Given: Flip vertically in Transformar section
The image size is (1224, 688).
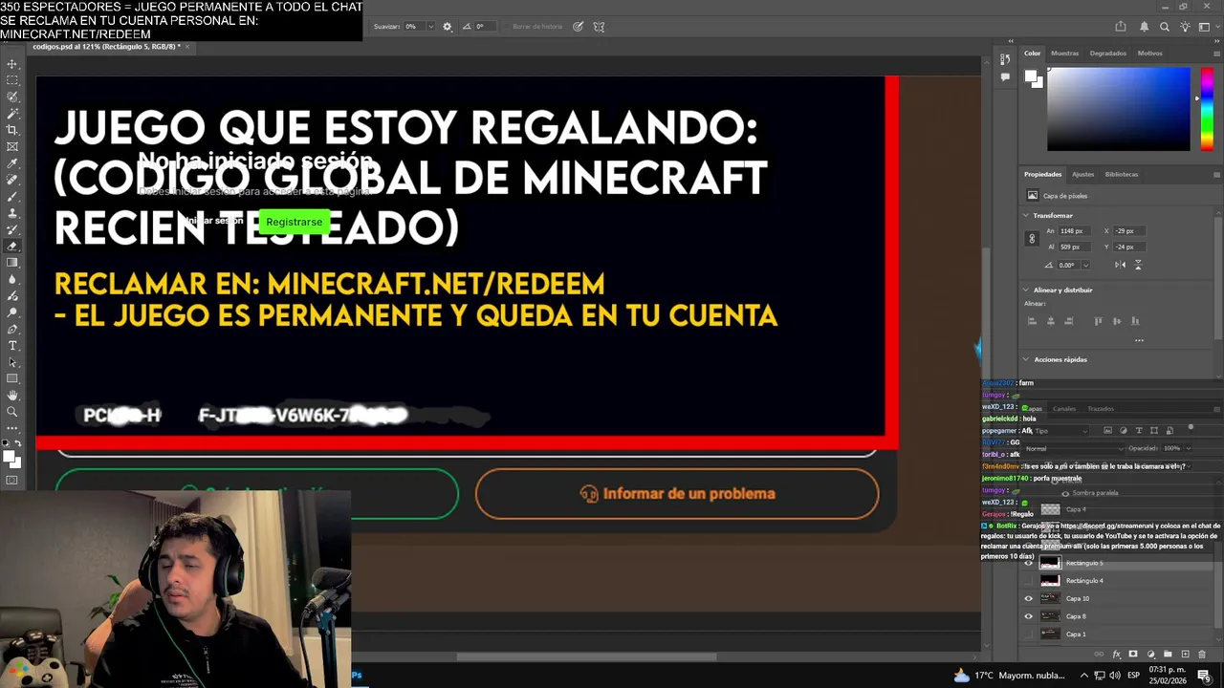Looking at the screenshot, I should 1137,265.
